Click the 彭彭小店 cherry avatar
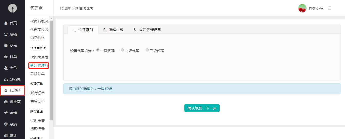The height and width of the screenshot is (139, 345). pos(302,8)
